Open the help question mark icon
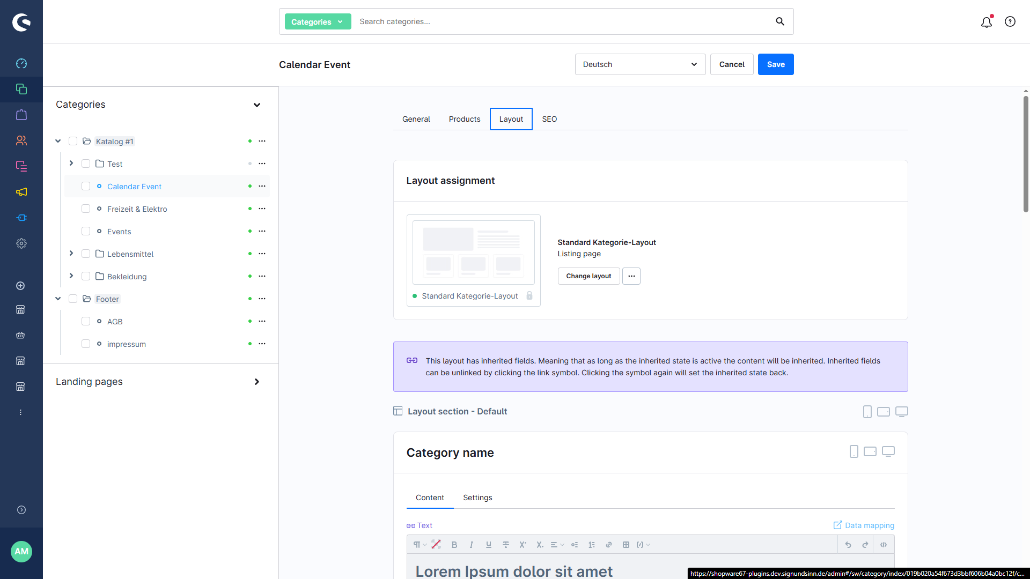Screen dimensions: 1030x579 (x=1010, y=21)
